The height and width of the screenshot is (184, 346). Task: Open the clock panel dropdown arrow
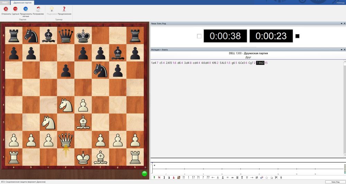[x=342, y=24]
